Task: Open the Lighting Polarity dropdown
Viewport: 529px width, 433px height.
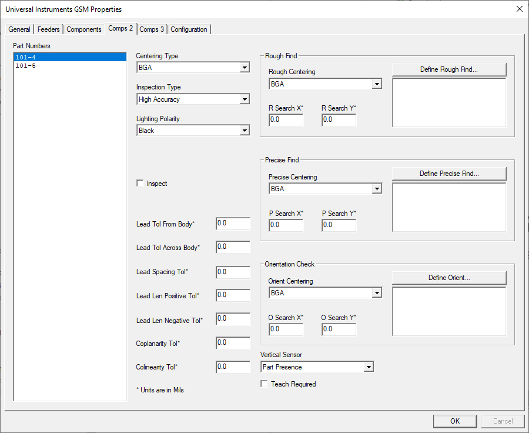Action: (x=245, y=130)
